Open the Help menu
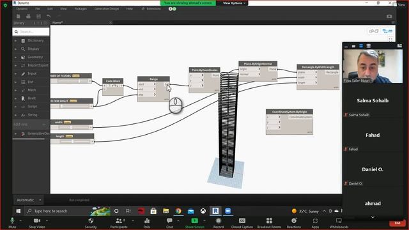 pos(129,9)
